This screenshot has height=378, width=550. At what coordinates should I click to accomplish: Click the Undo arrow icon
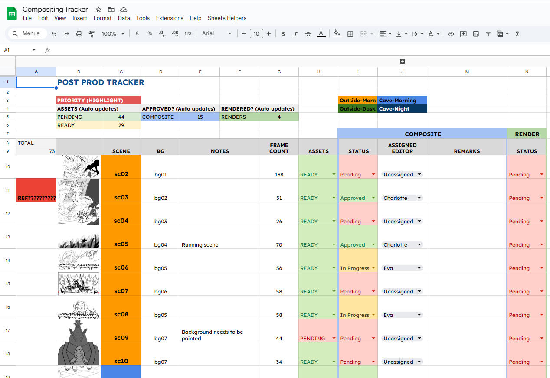click(54, 34)
